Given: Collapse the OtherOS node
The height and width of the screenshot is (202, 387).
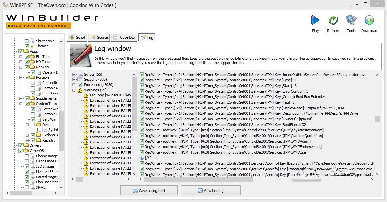Looking at the screenshot, I should [x=15, y=151].
